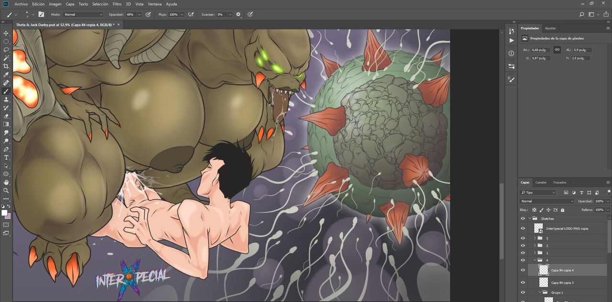Open layer filter Tipo dropdown
This screenshot has width=612, height=302.
pyautogui.click(x=538, y=193)
